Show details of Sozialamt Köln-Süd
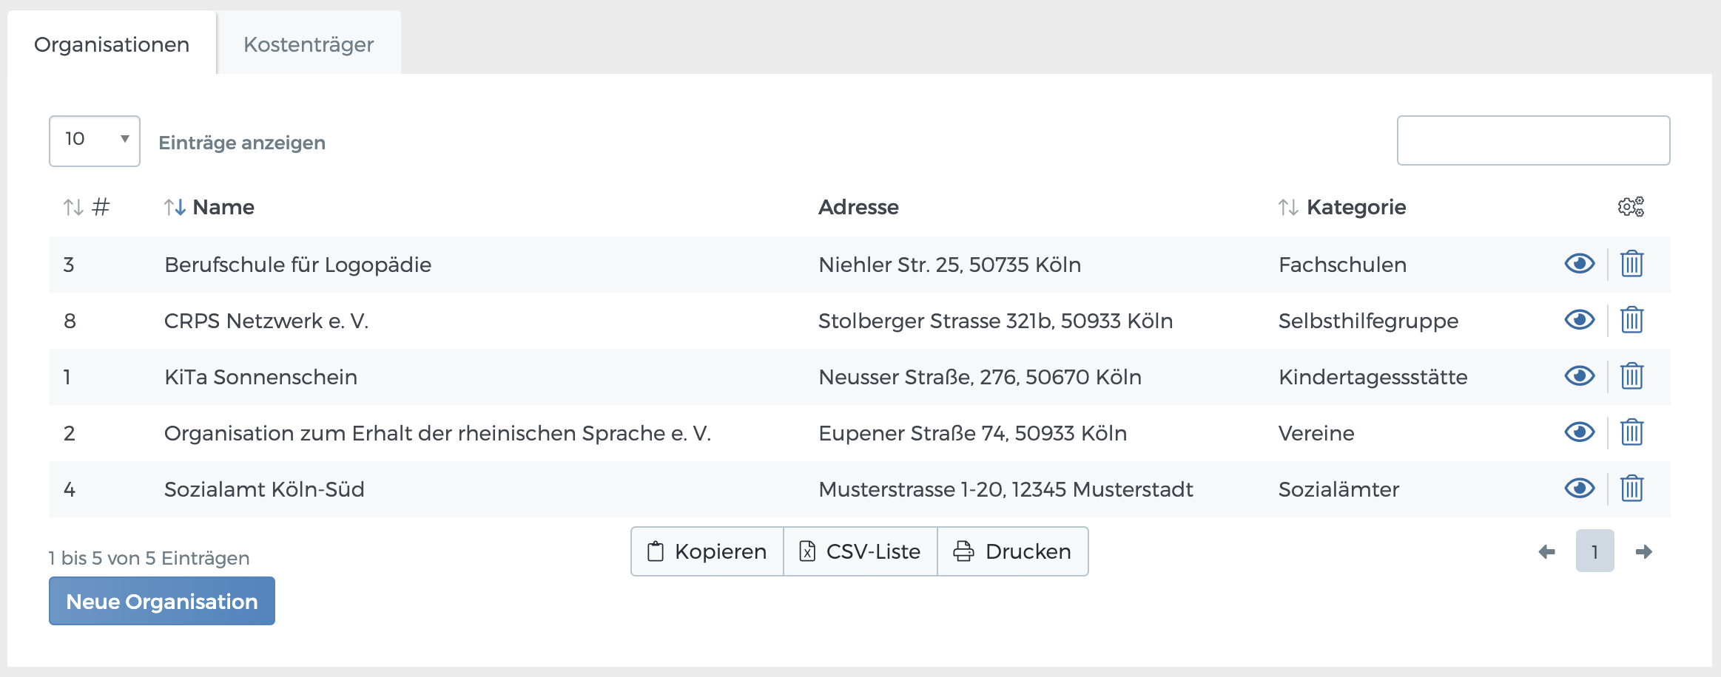The height and width of the screenshot is (677, 1721). coord(1580,489)
